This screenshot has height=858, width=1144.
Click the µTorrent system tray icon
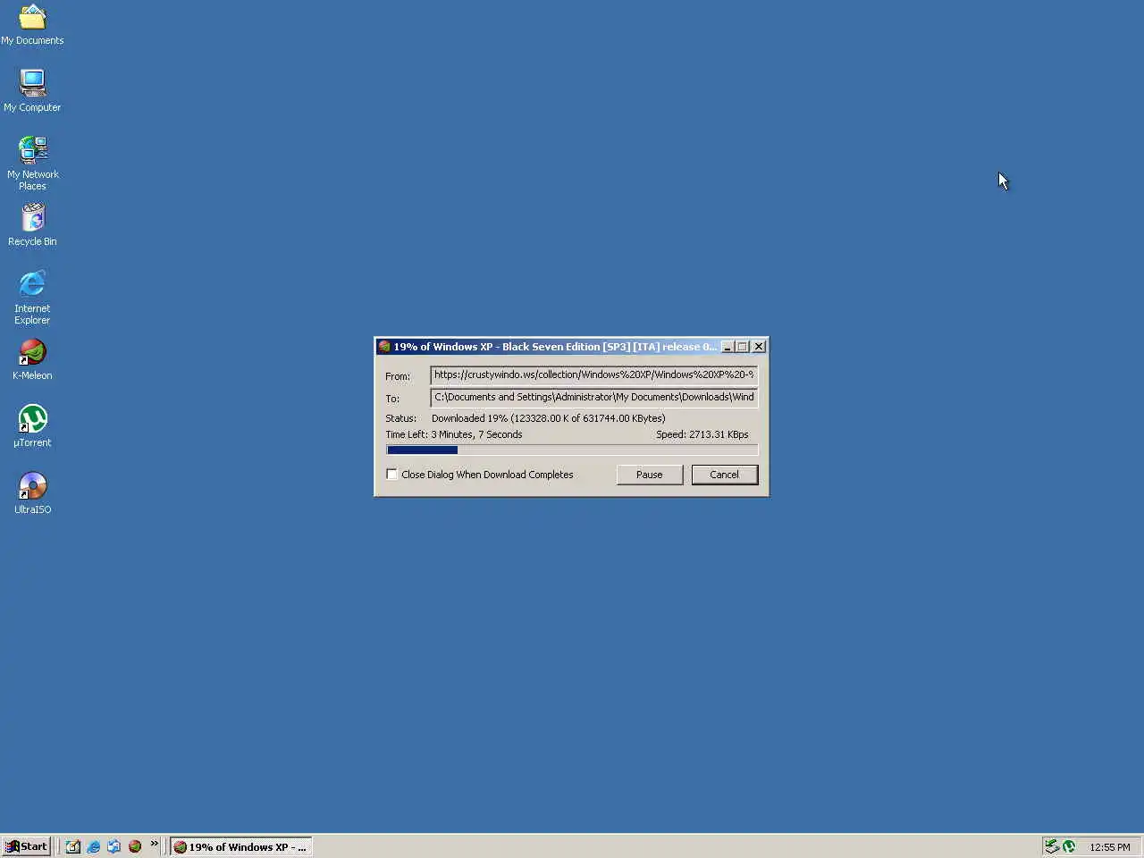[1069, 846]
